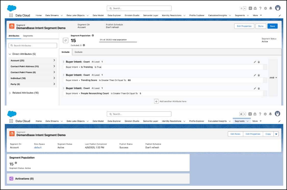Image resolution: width=287 pixels, height=190 pixels.
Task: Open the help icon on the segment detail page
Action: pos(260,114)
